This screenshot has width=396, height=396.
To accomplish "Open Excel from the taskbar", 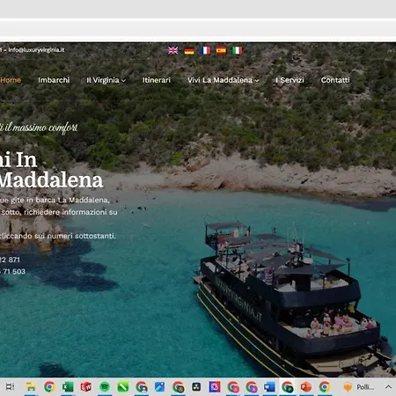I will tap(68, 387).
